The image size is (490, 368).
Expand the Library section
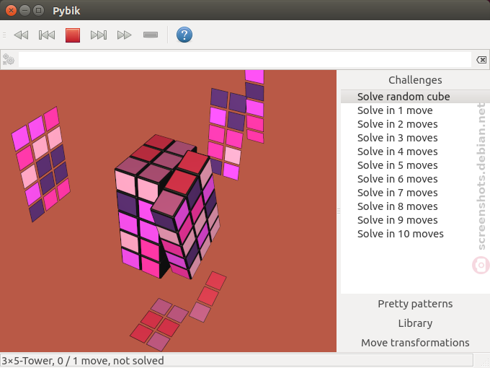pos(415,323)
